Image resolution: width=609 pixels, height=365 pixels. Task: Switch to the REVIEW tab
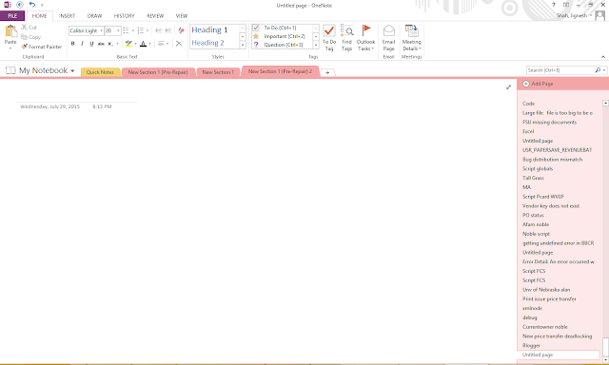[155, 16]
